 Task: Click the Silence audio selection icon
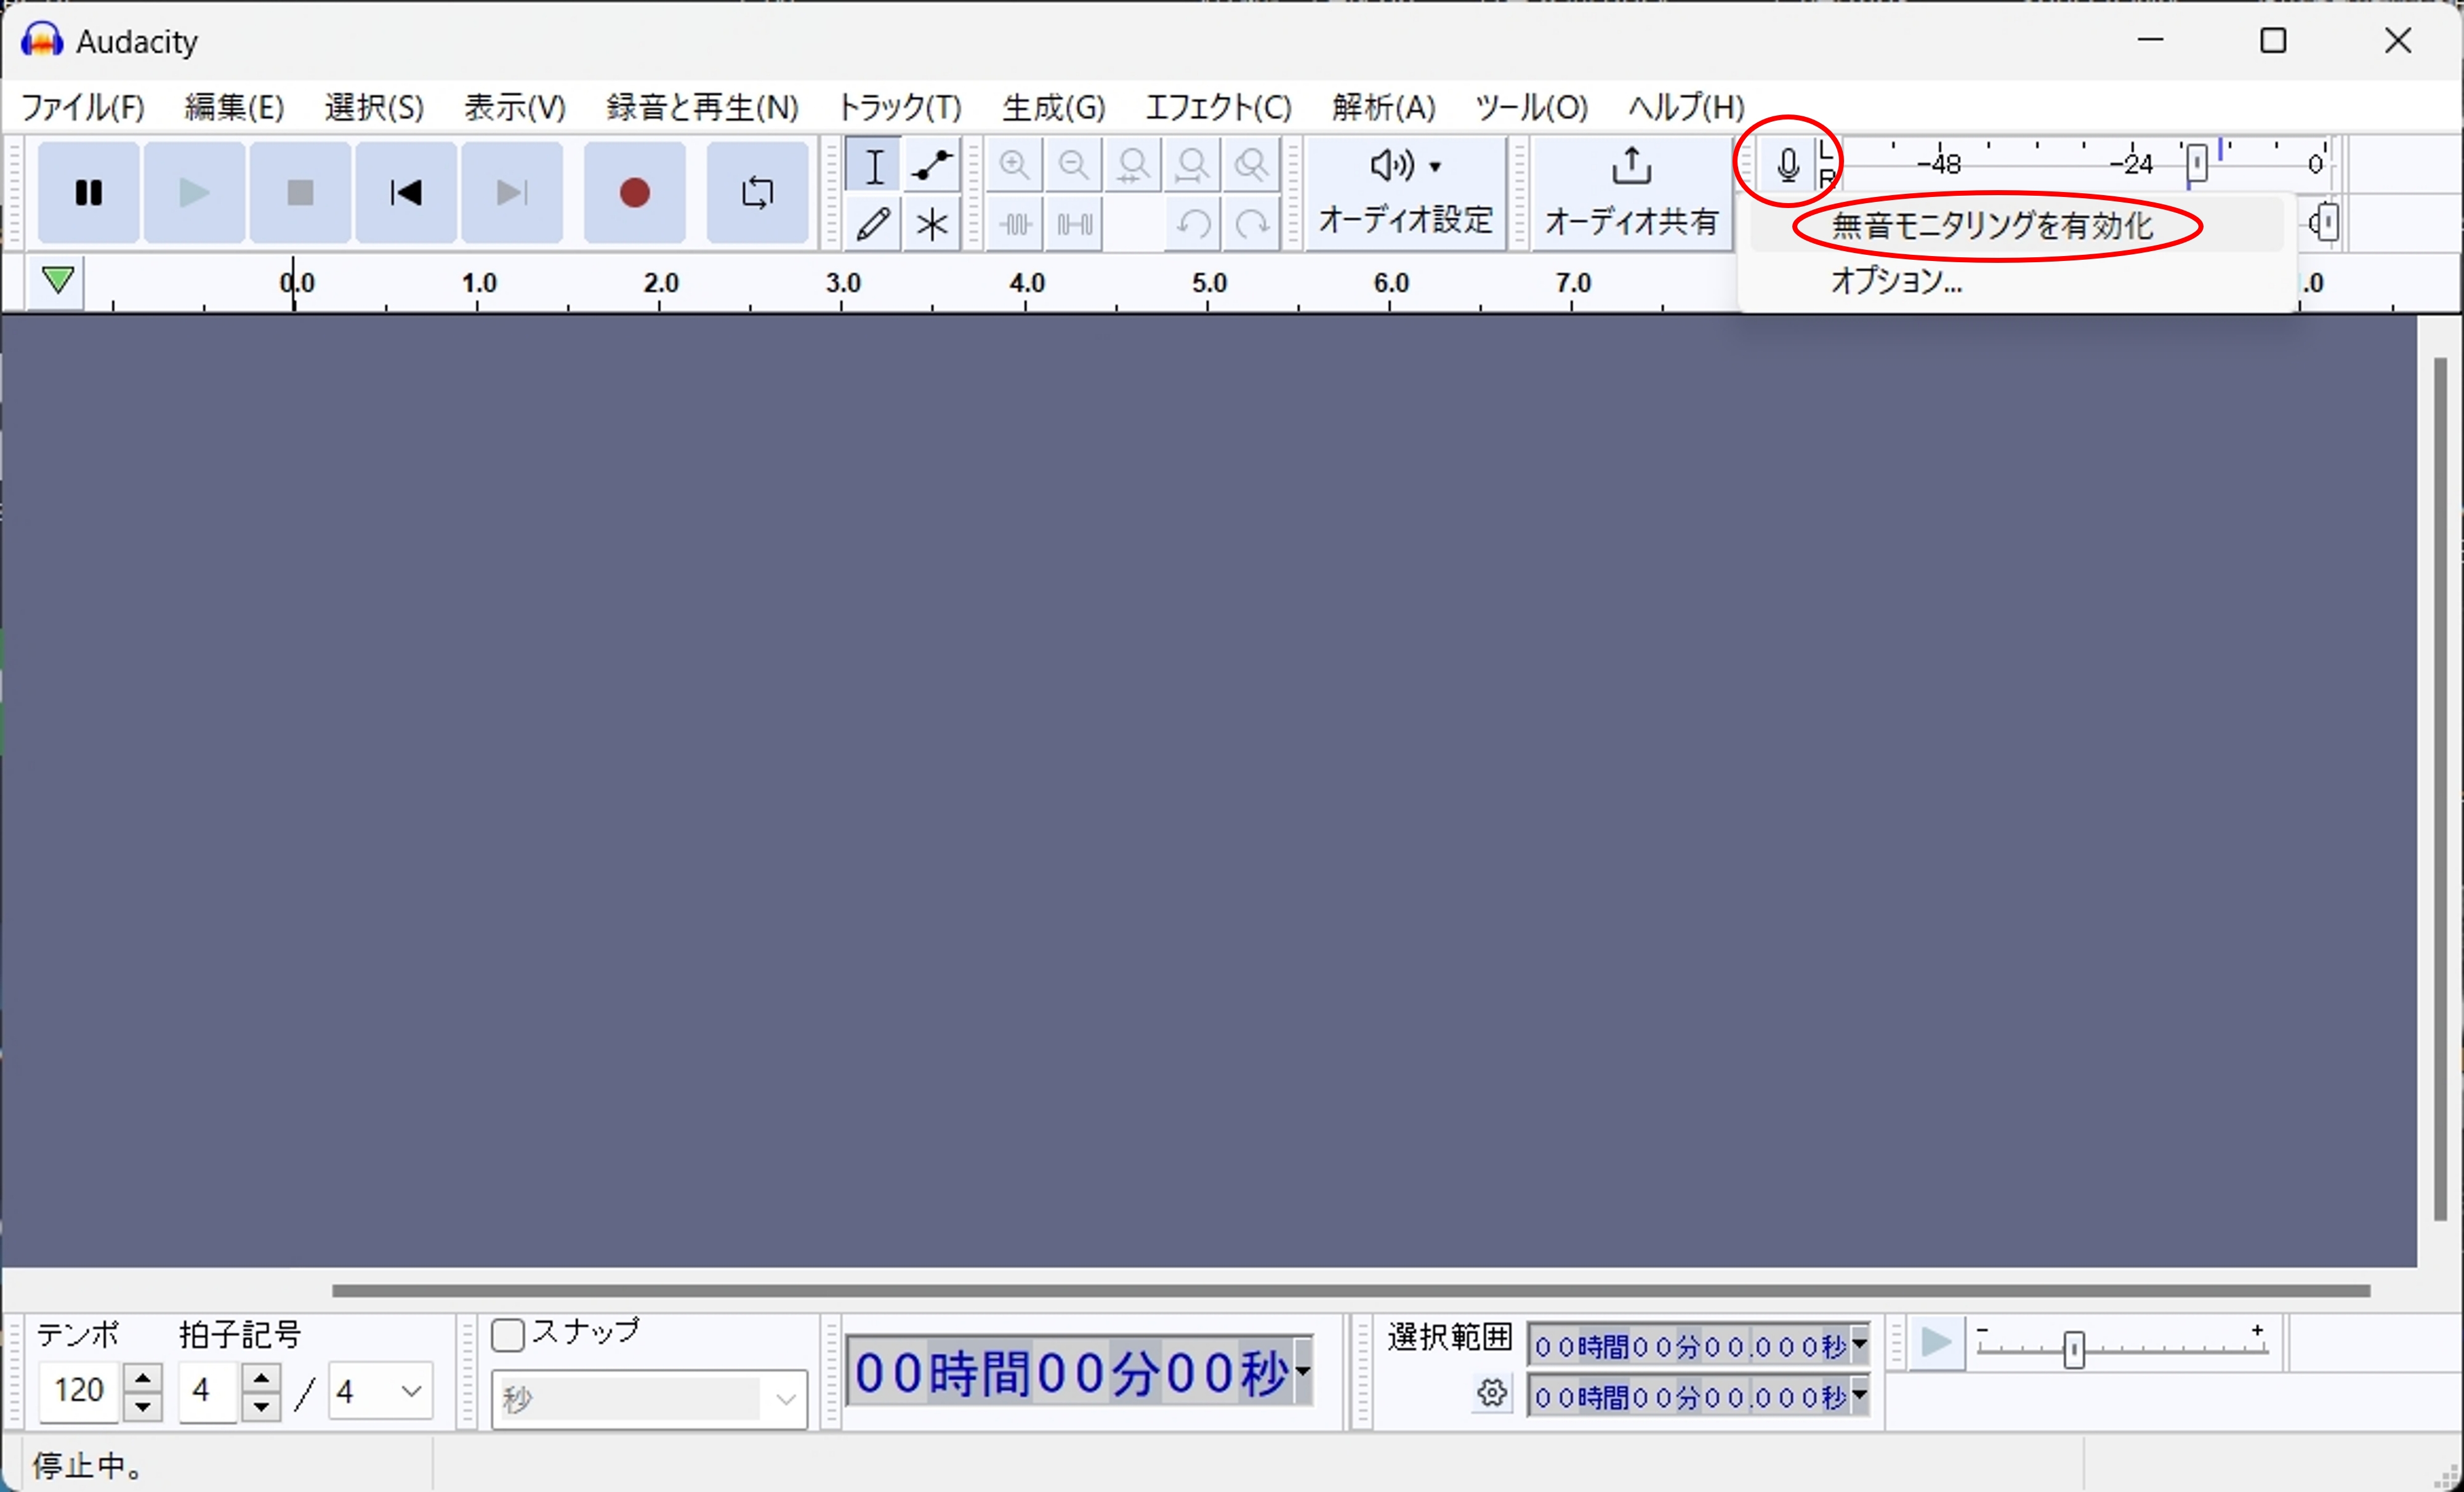pyautogui.click(x=1074, y=223)
